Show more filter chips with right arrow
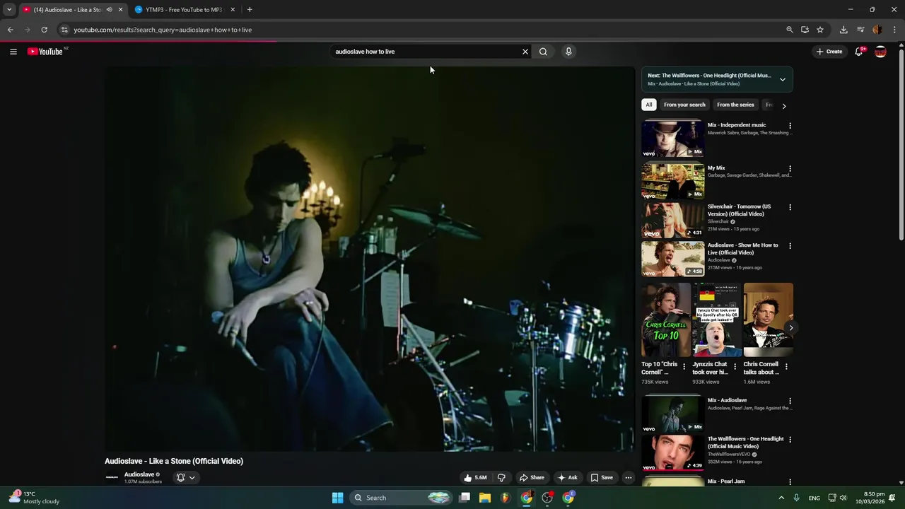Viewport: 905px width, 509px height. click(783, 105)
